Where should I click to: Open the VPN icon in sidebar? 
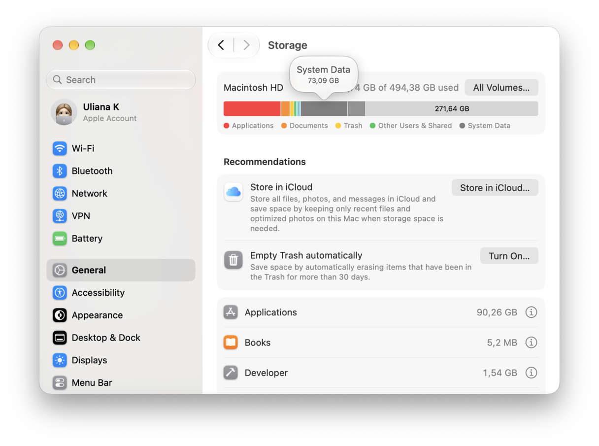(60, 216)
